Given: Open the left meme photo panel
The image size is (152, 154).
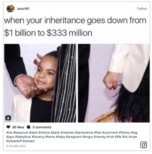Looking at the screenshot, I should point(40,83).
